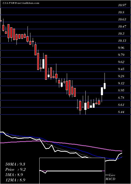Click the 10.8 price axis label

121,12
